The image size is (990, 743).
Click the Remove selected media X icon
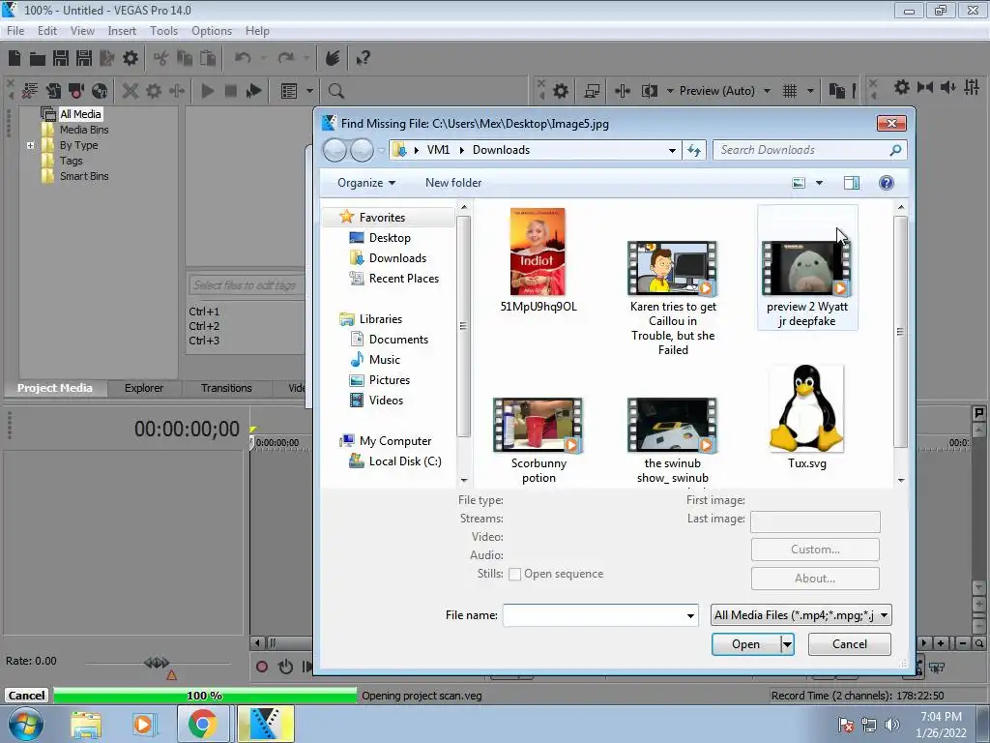click(x=131, y=91)
